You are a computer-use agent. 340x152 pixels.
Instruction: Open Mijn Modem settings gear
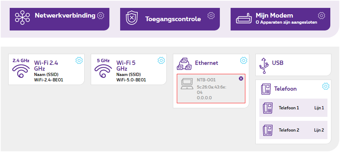point(321,15)
